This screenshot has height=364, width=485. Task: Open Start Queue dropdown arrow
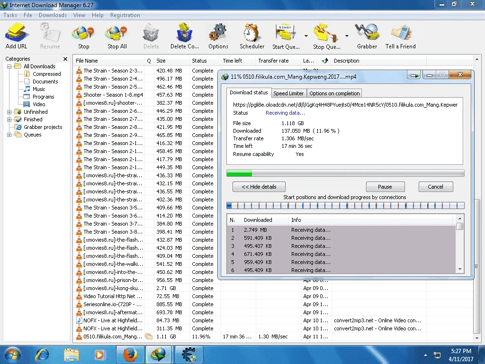click(x=306, y=36)
